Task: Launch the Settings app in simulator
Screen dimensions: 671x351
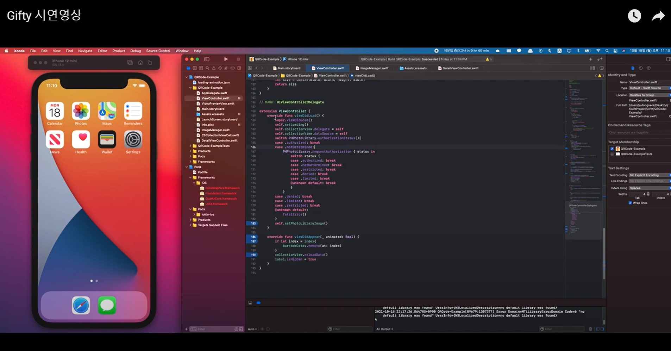Action: click(x=133, y=140)
